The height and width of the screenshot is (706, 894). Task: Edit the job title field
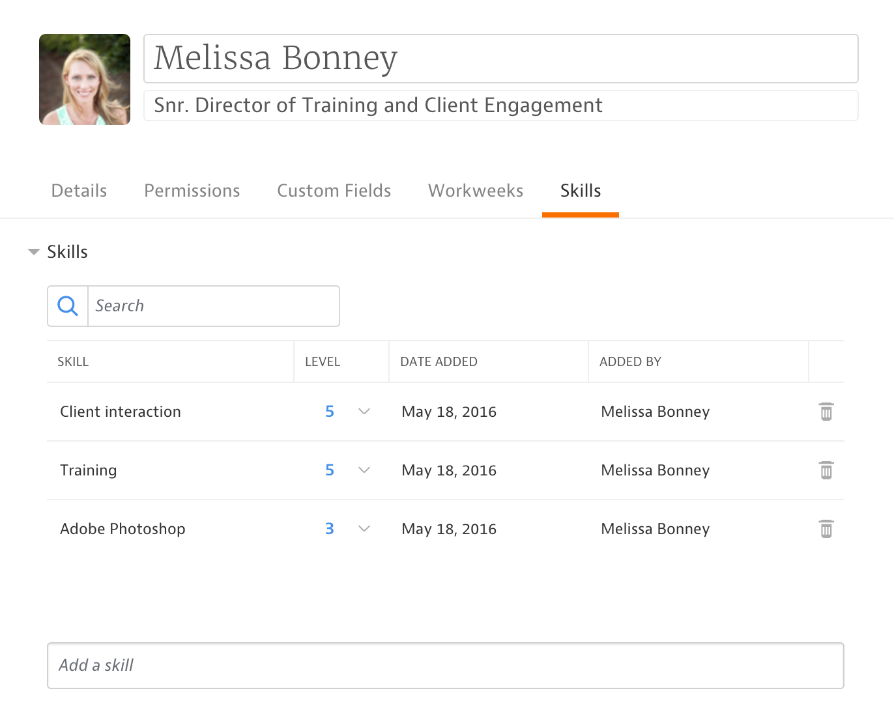point(500,106)
